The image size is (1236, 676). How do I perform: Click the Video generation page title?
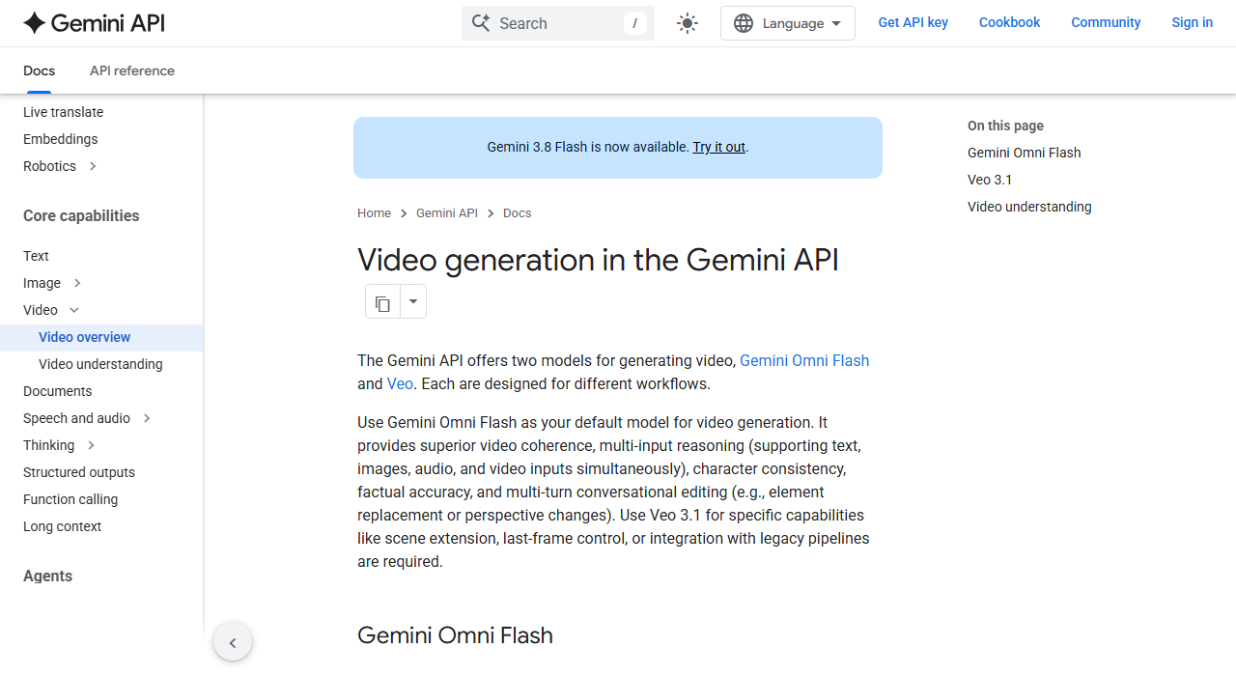598,260
